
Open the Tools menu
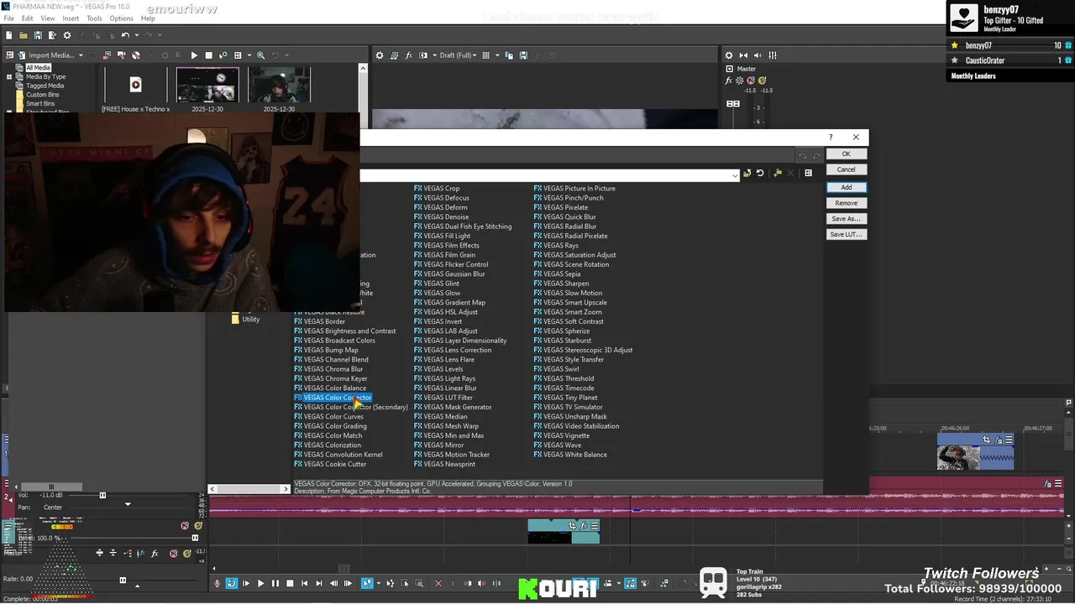pos(94,18)
